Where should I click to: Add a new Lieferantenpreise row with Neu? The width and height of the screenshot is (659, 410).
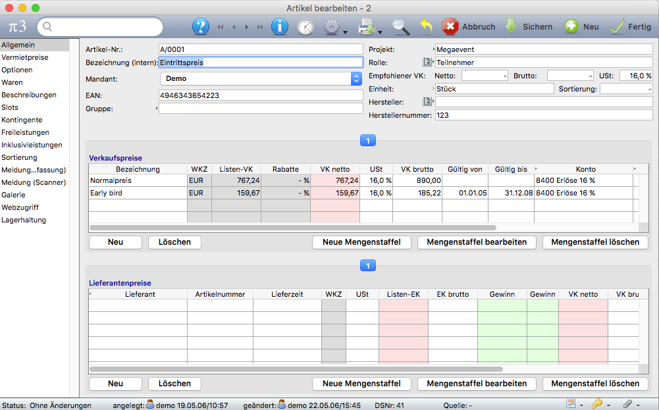115,384
